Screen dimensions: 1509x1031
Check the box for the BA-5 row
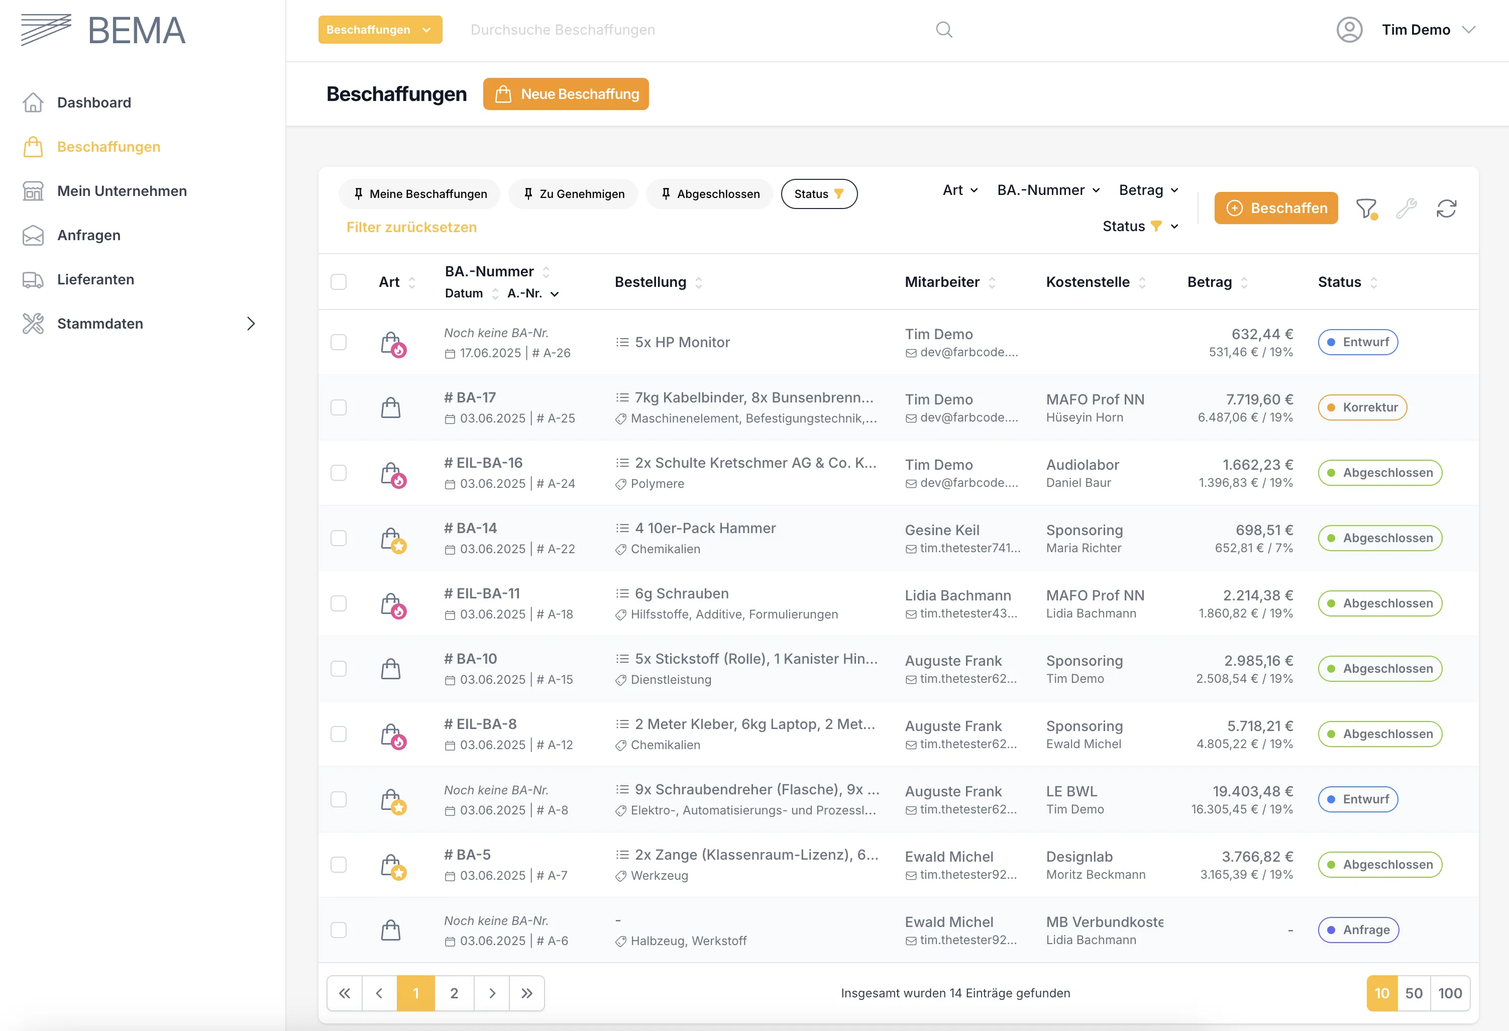click(338, 865)
